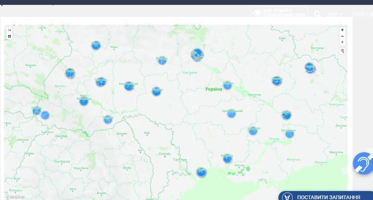Select the Запоріжжя map marker
The image size is (373, 200).
(x=290, y=134)
